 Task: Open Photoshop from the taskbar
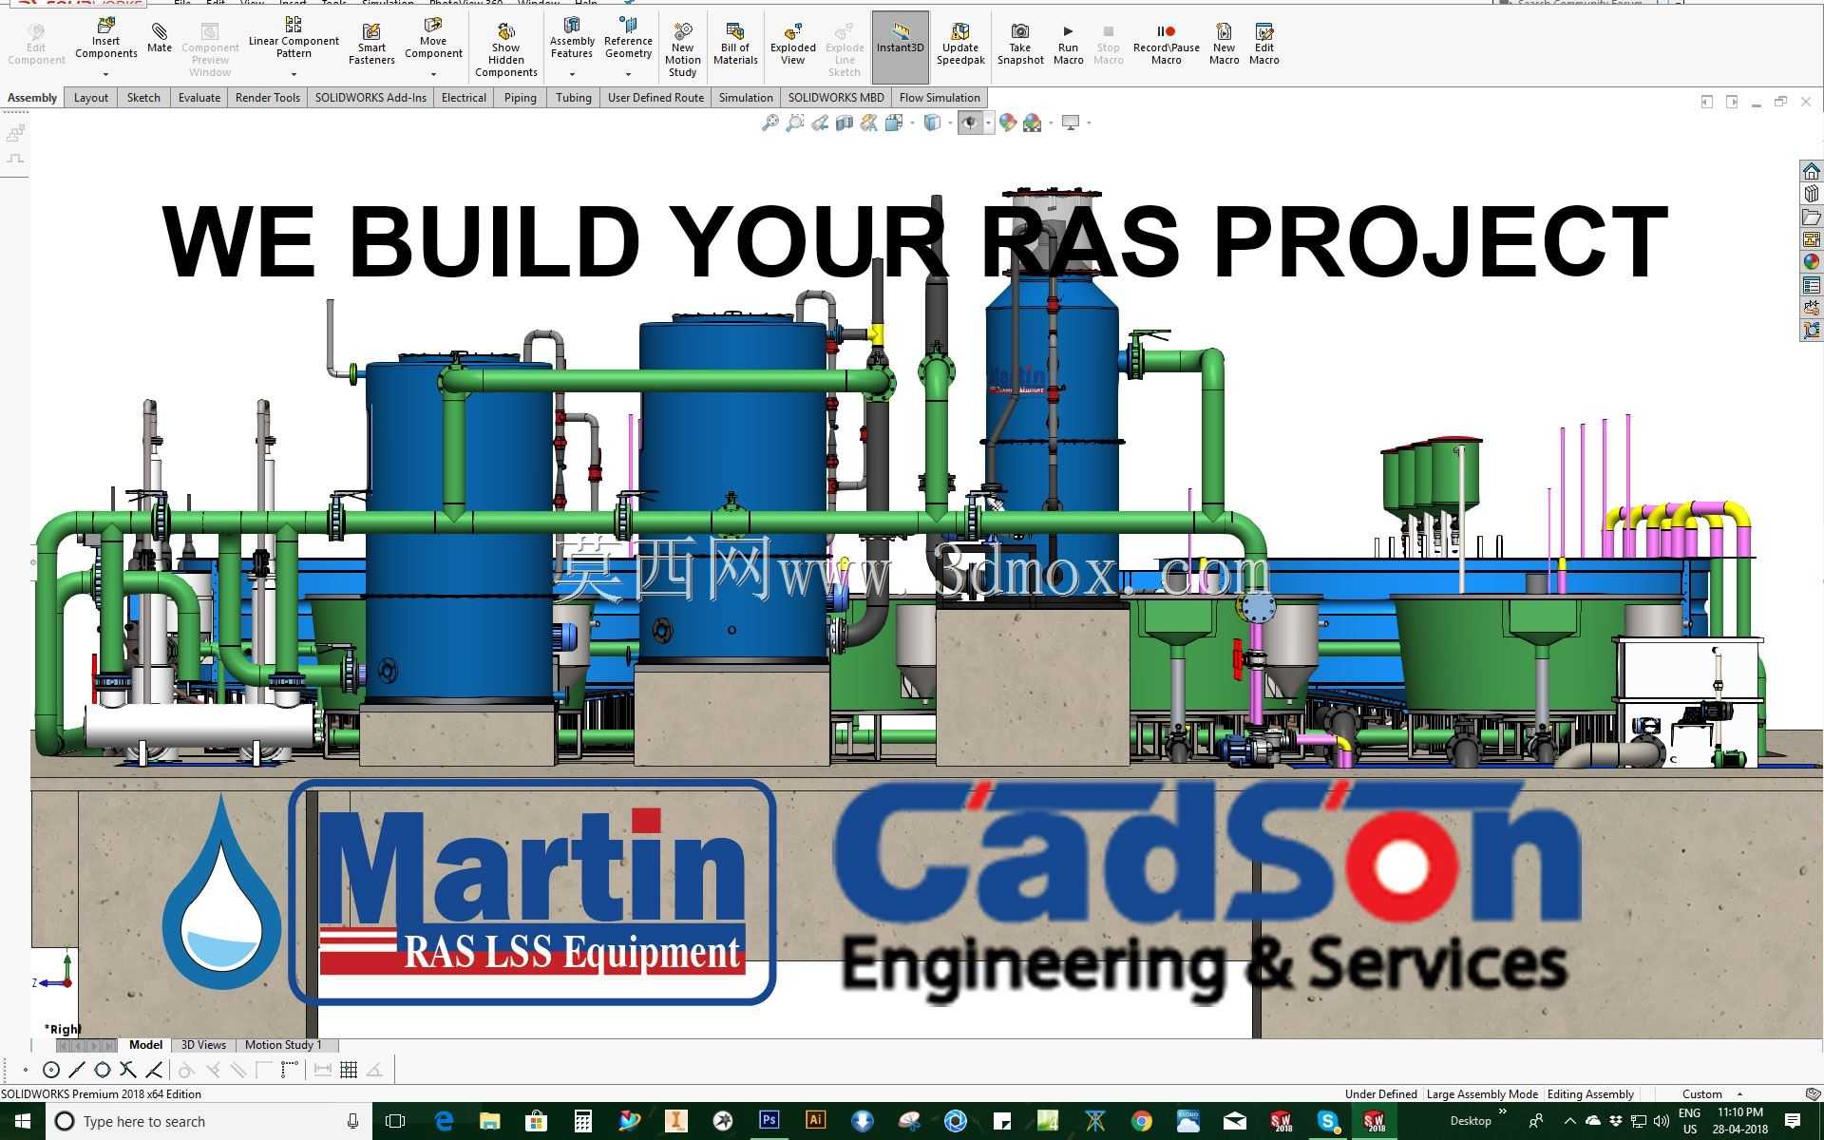(769, 1122)
